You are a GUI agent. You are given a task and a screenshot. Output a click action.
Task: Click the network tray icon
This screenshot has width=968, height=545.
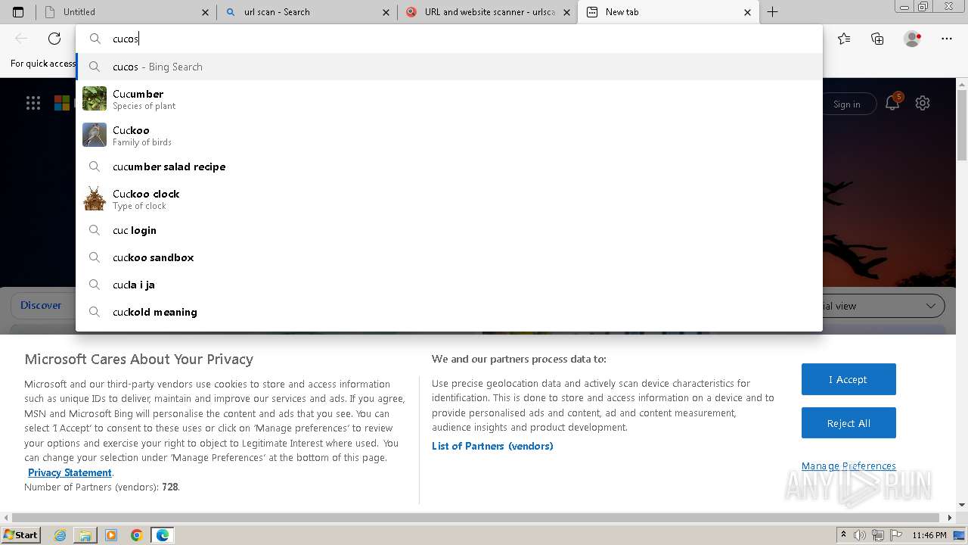[x=877, y=535]
